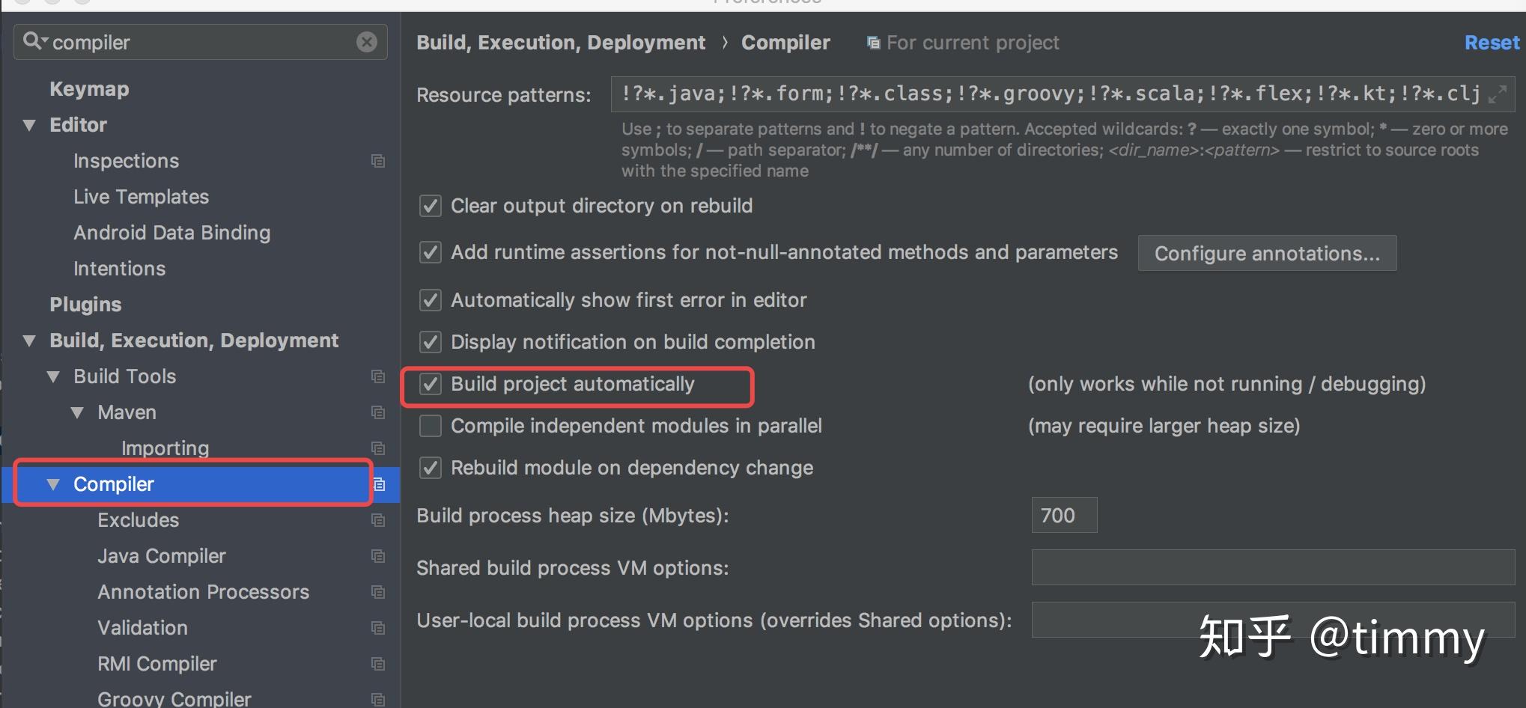Click the copy-settings icon next to Annotation Processors
The image size is (1526, 708).
click(x=378, y=591)
